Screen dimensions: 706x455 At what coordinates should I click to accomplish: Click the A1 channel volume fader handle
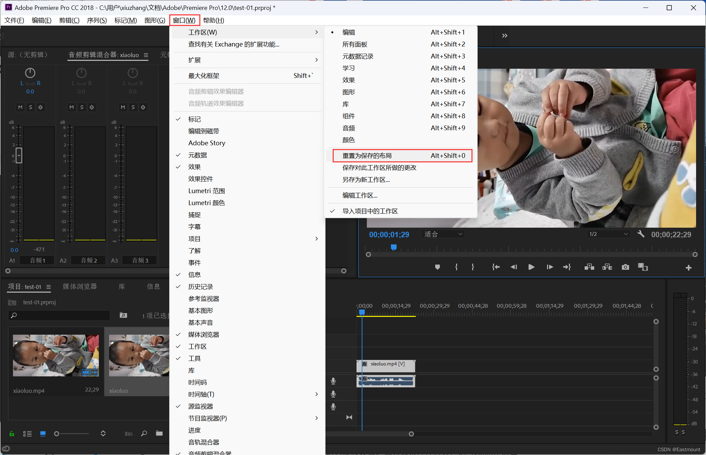[x=19, y=156]
